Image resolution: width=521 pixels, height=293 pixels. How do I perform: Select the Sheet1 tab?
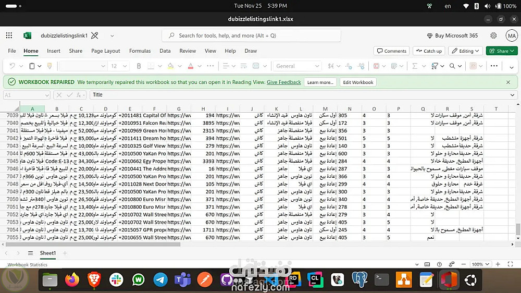coord(48,253)
